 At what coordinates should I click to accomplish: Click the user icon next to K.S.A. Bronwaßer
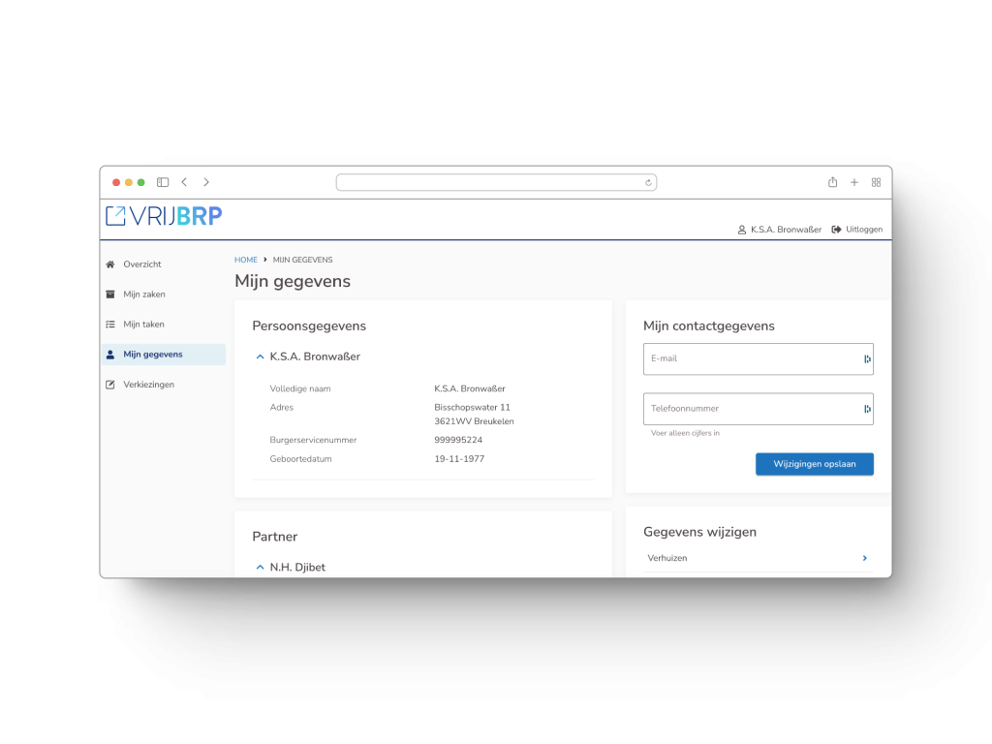coord(742,230)
